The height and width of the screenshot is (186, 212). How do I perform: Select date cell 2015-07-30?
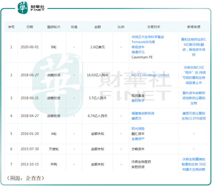coord(30,149)
